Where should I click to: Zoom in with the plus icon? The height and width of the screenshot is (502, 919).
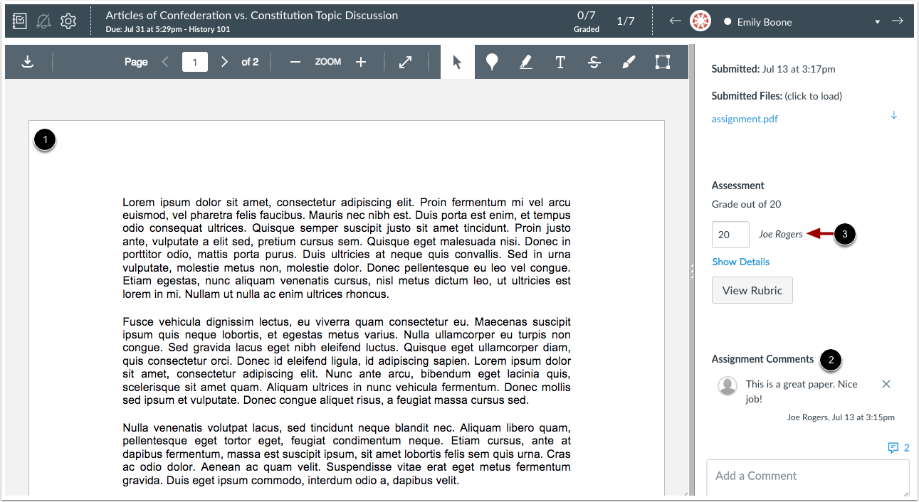click(x=361, y=62)
